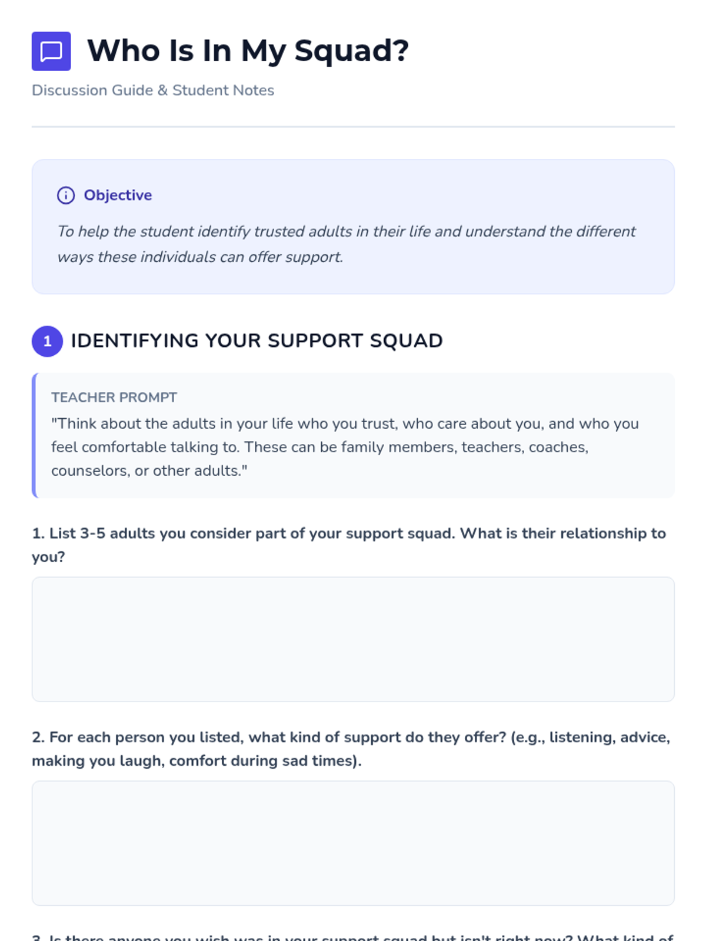Click the word Squad in the title
Image resolution: width=706 pixels, height=941 pixels.
coord(351,51)
